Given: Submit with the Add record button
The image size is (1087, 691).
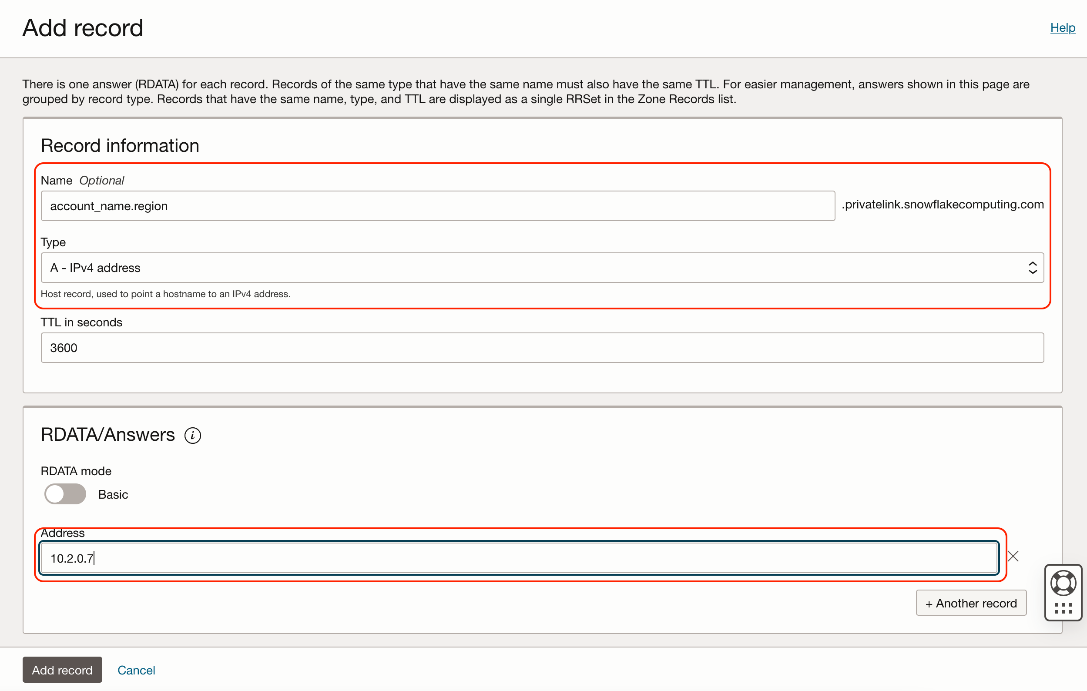Looking at the screenshot, I should click(x=62, y=670).
